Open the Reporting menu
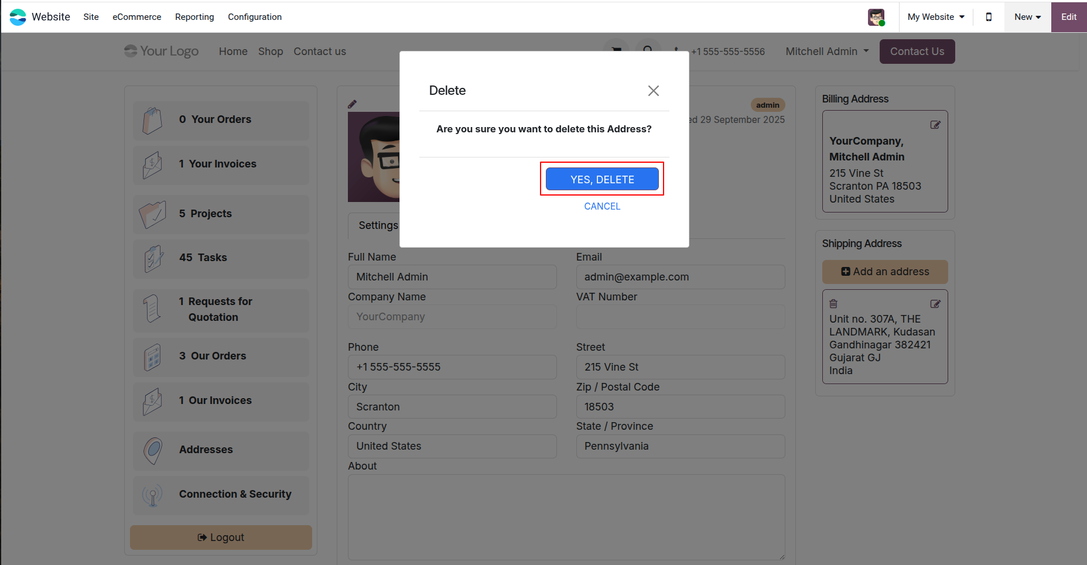The height and width of the screenshot is (565, 1087). (x=194, y=17)
